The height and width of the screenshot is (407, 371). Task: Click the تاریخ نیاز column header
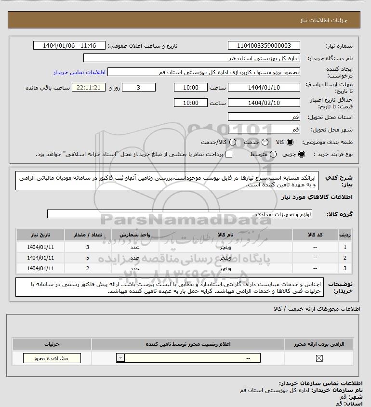pos(40,235)
